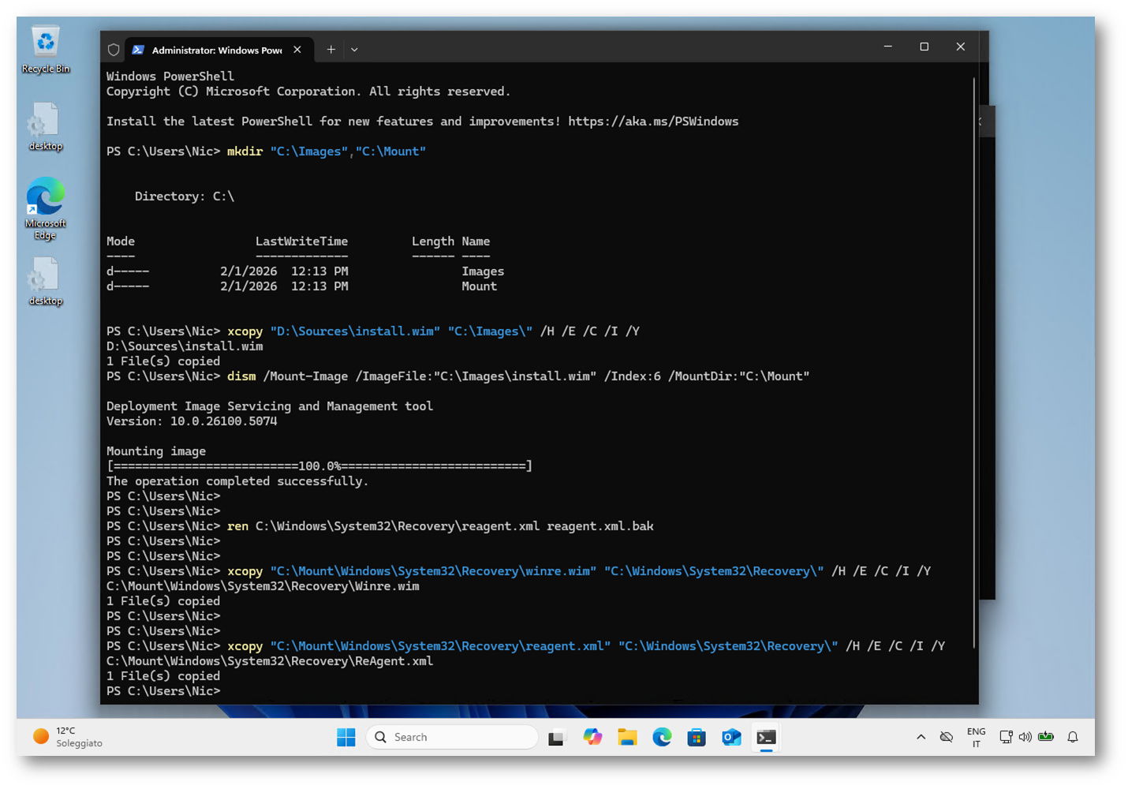Click the administrator shield icon in title bar
Image resolution: width=1128 pixels, height=789 pixels.
click(114, 50)
